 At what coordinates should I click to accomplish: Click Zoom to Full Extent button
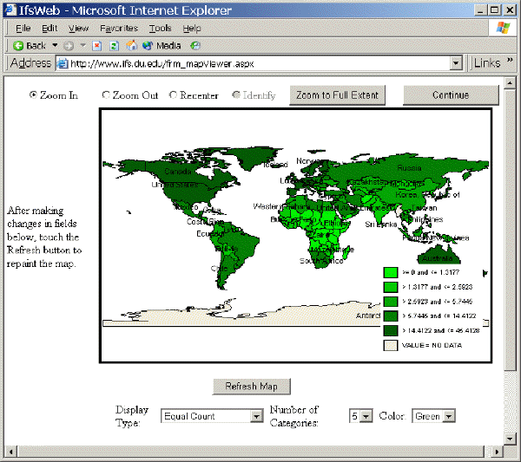coord(337,95)
